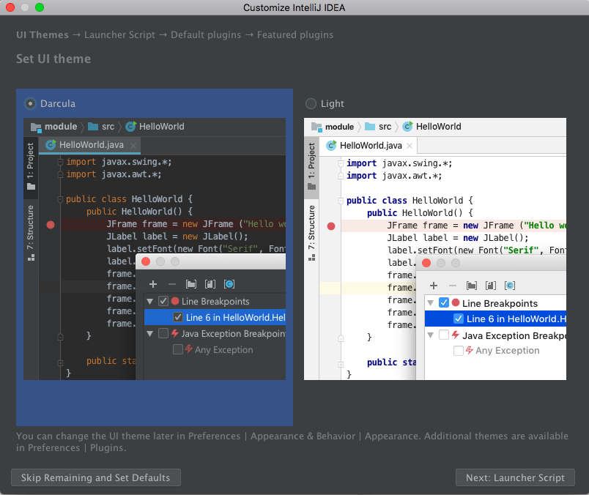
Task: Fold public class HelloWorld in Light preview
Action: [x=341, y=201]
